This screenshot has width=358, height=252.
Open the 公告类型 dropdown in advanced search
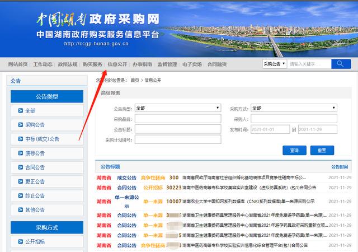pyautogui.click(x=178, y=108)
